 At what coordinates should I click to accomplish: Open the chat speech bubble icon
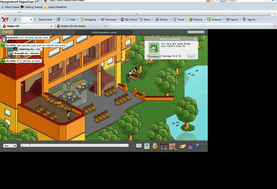pyautogui.click(x=139, y=146)
